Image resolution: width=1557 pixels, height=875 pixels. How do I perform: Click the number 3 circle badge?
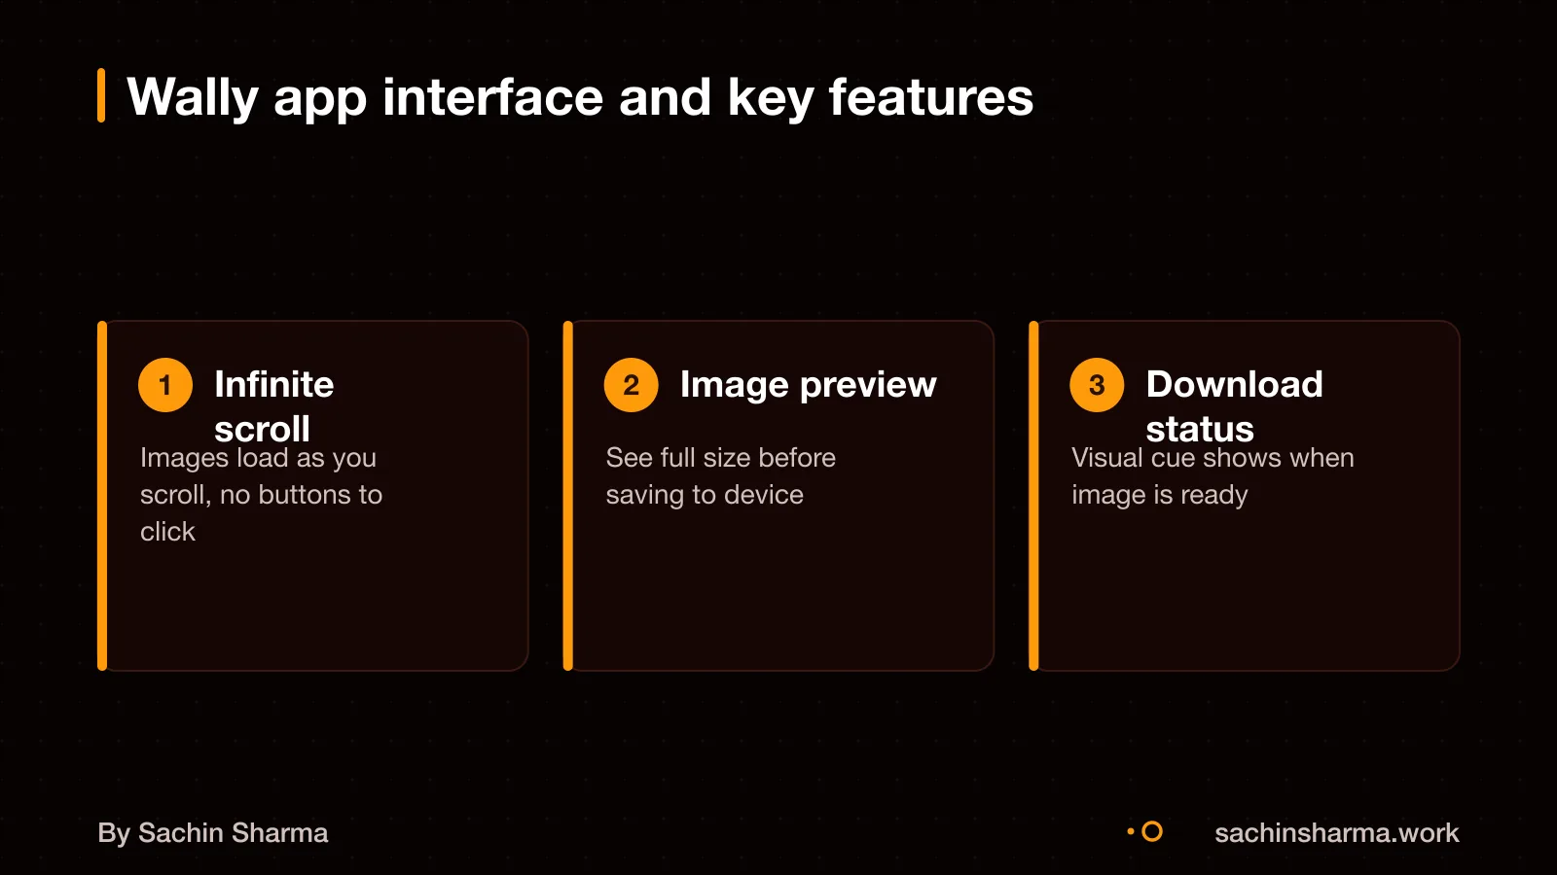click(1097, 385)
